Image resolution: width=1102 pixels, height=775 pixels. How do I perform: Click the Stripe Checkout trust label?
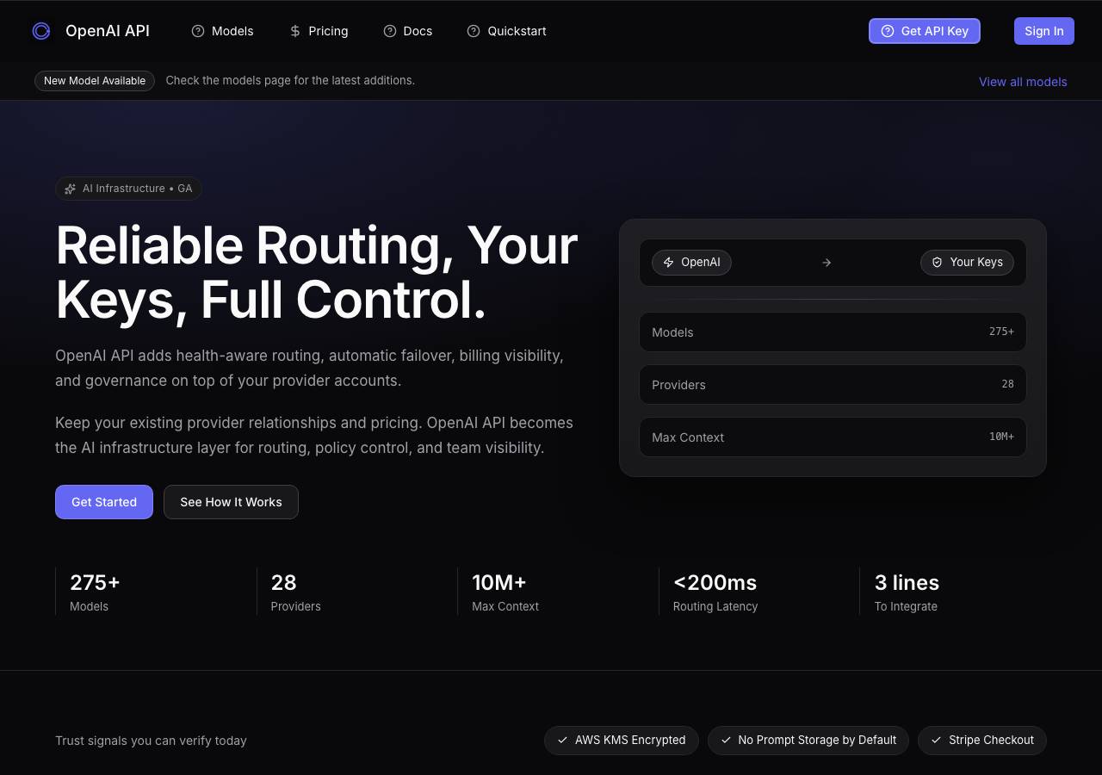(x=981, y=741)
